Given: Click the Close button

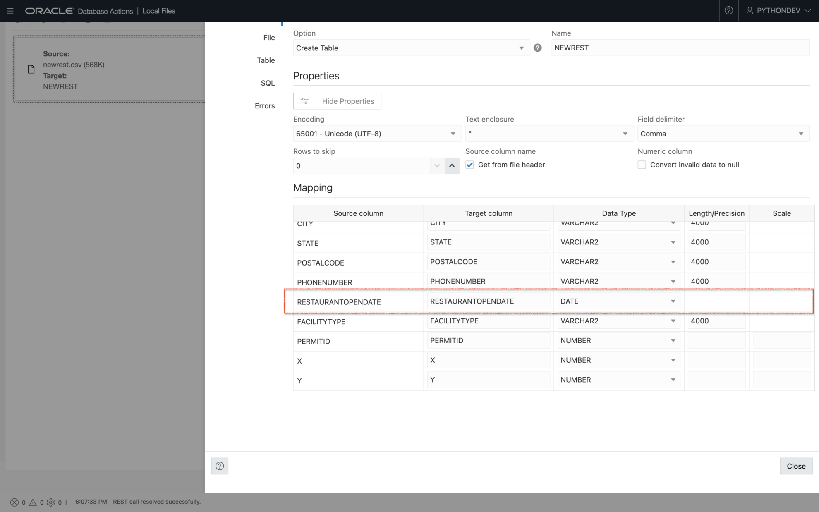Looking at the screenshot, I should [795, 466].
